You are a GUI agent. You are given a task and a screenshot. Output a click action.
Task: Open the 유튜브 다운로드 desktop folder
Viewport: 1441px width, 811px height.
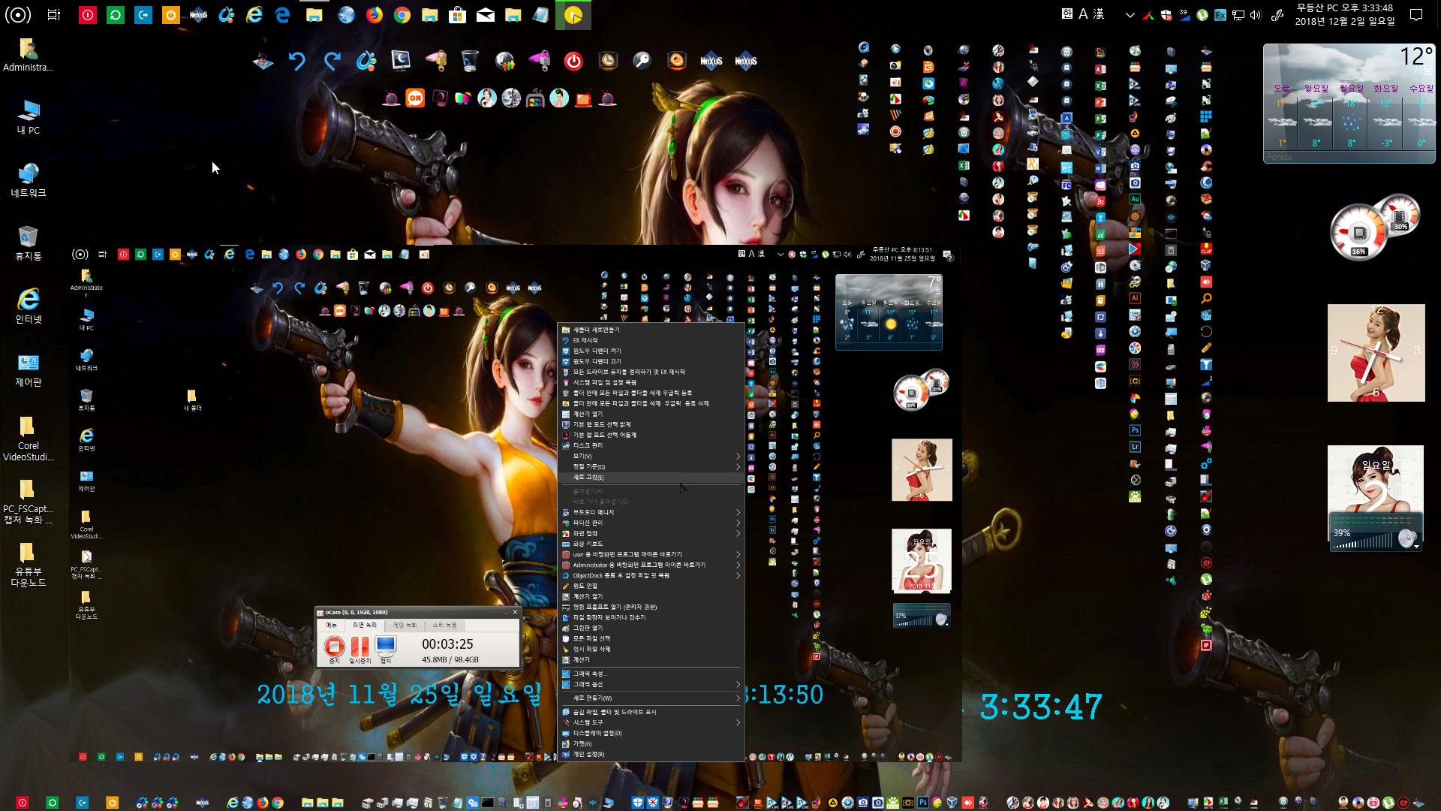tap(29, 565)
